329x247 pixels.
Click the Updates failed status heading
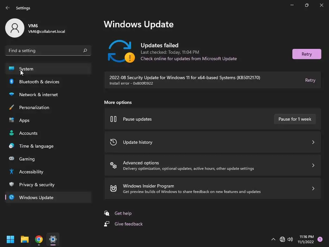tap(159, 45)
